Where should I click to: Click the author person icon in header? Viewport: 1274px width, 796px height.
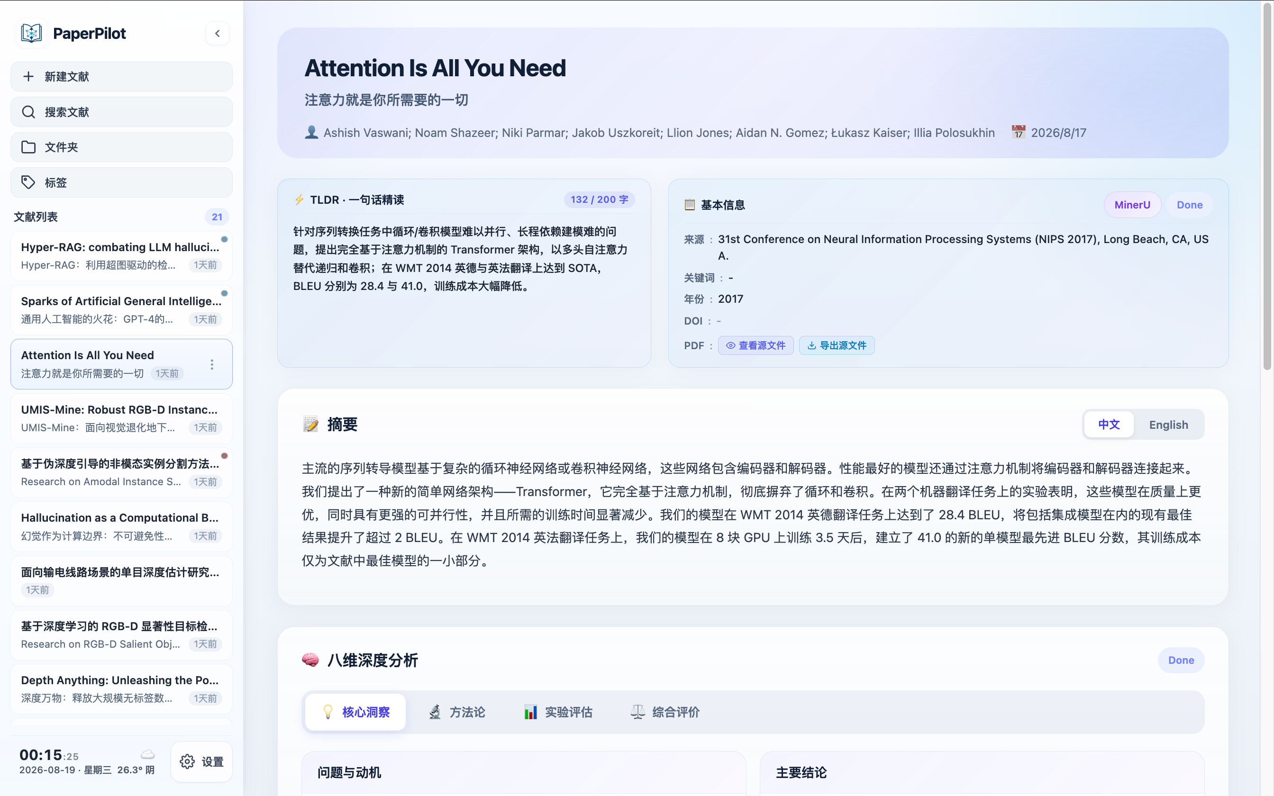[x=312, y=132]
